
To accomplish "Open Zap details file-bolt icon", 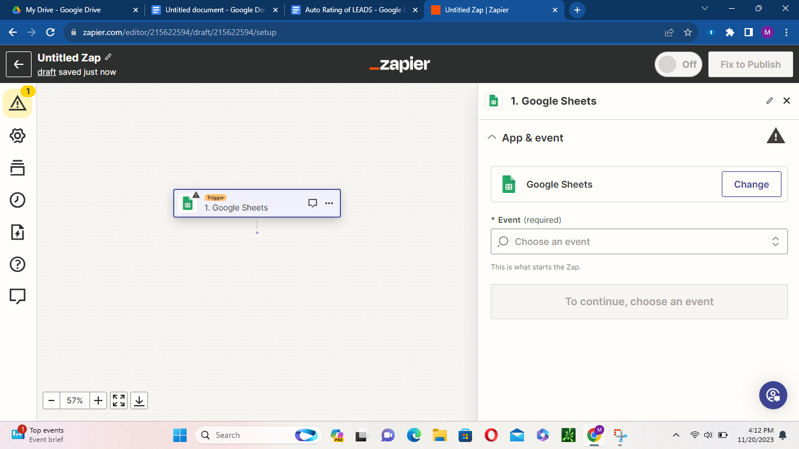I will (18, 232).
